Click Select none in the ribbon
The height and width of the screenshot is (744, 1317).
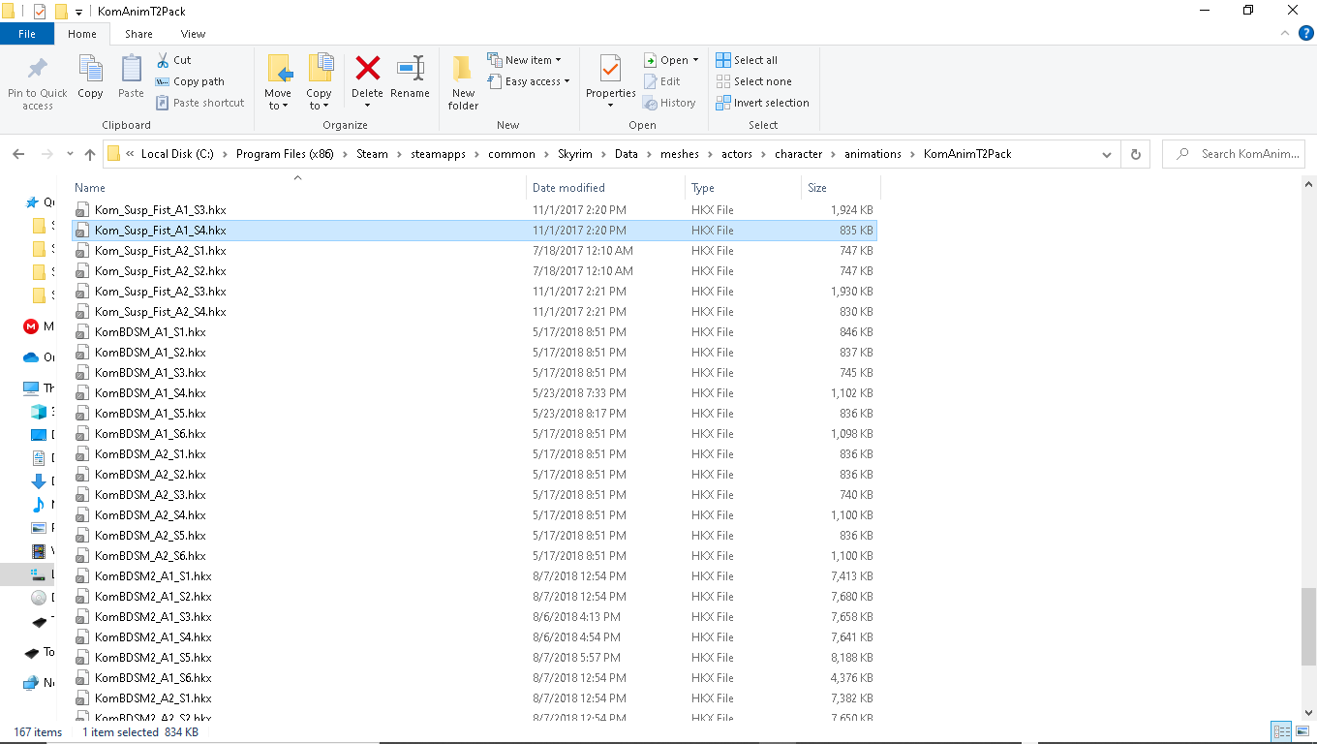[x=753, y=81]
